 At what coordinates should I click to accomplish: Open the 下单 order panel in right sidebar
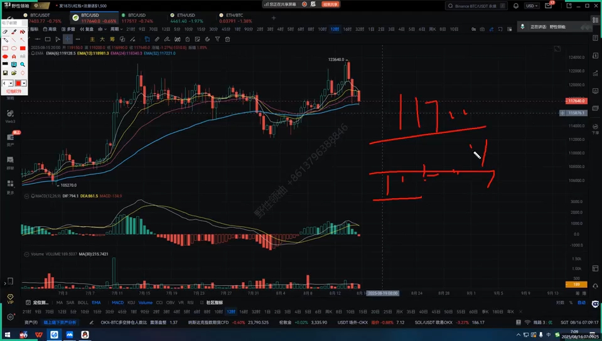pyautogui.click(x=595, y=129)
